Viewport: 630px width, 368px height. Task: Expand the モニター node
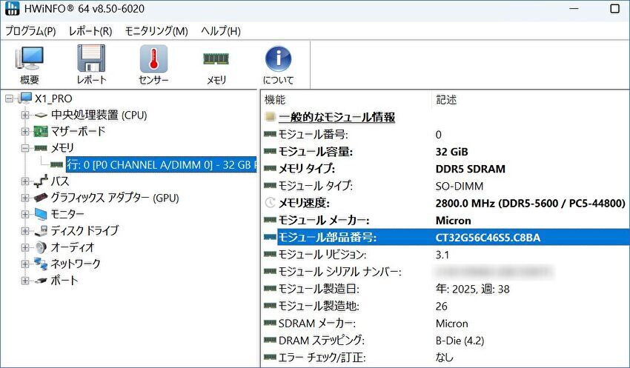(25, 214)
